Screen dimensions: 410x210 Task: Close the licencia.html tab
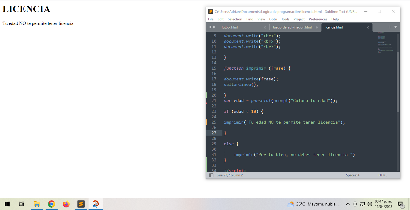point(368,28)
